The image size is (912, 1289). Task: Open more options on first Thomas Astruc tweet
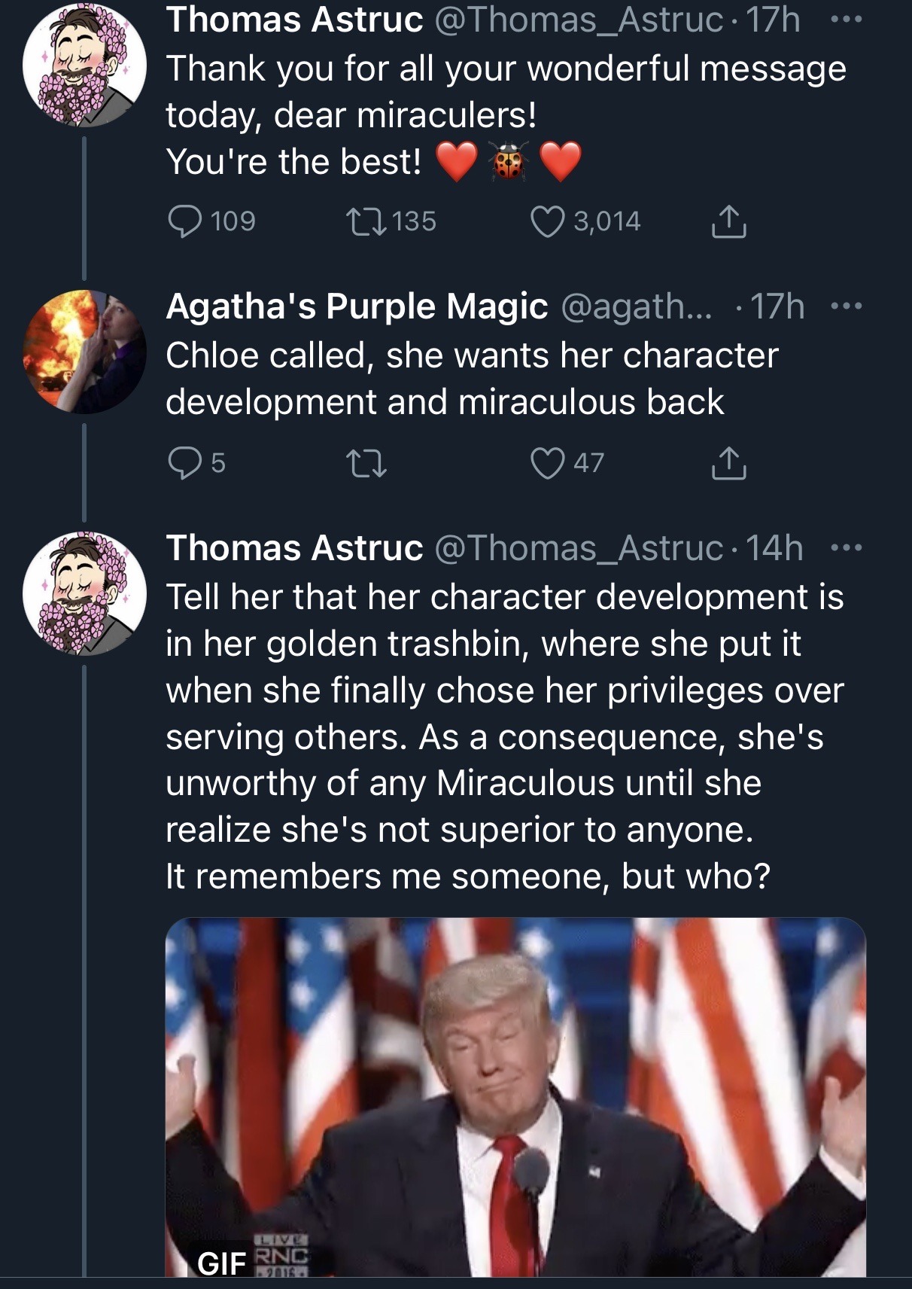tap(846, 20)
